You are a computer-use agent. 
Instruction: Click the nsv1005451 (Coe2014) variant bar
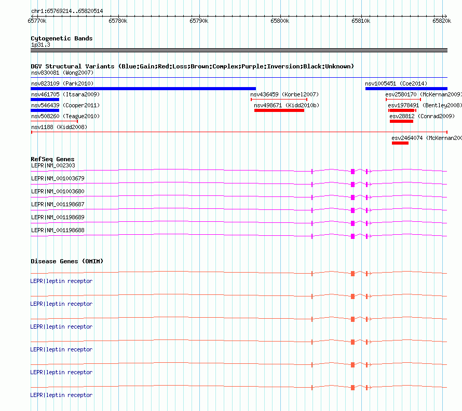coord(406,89)
